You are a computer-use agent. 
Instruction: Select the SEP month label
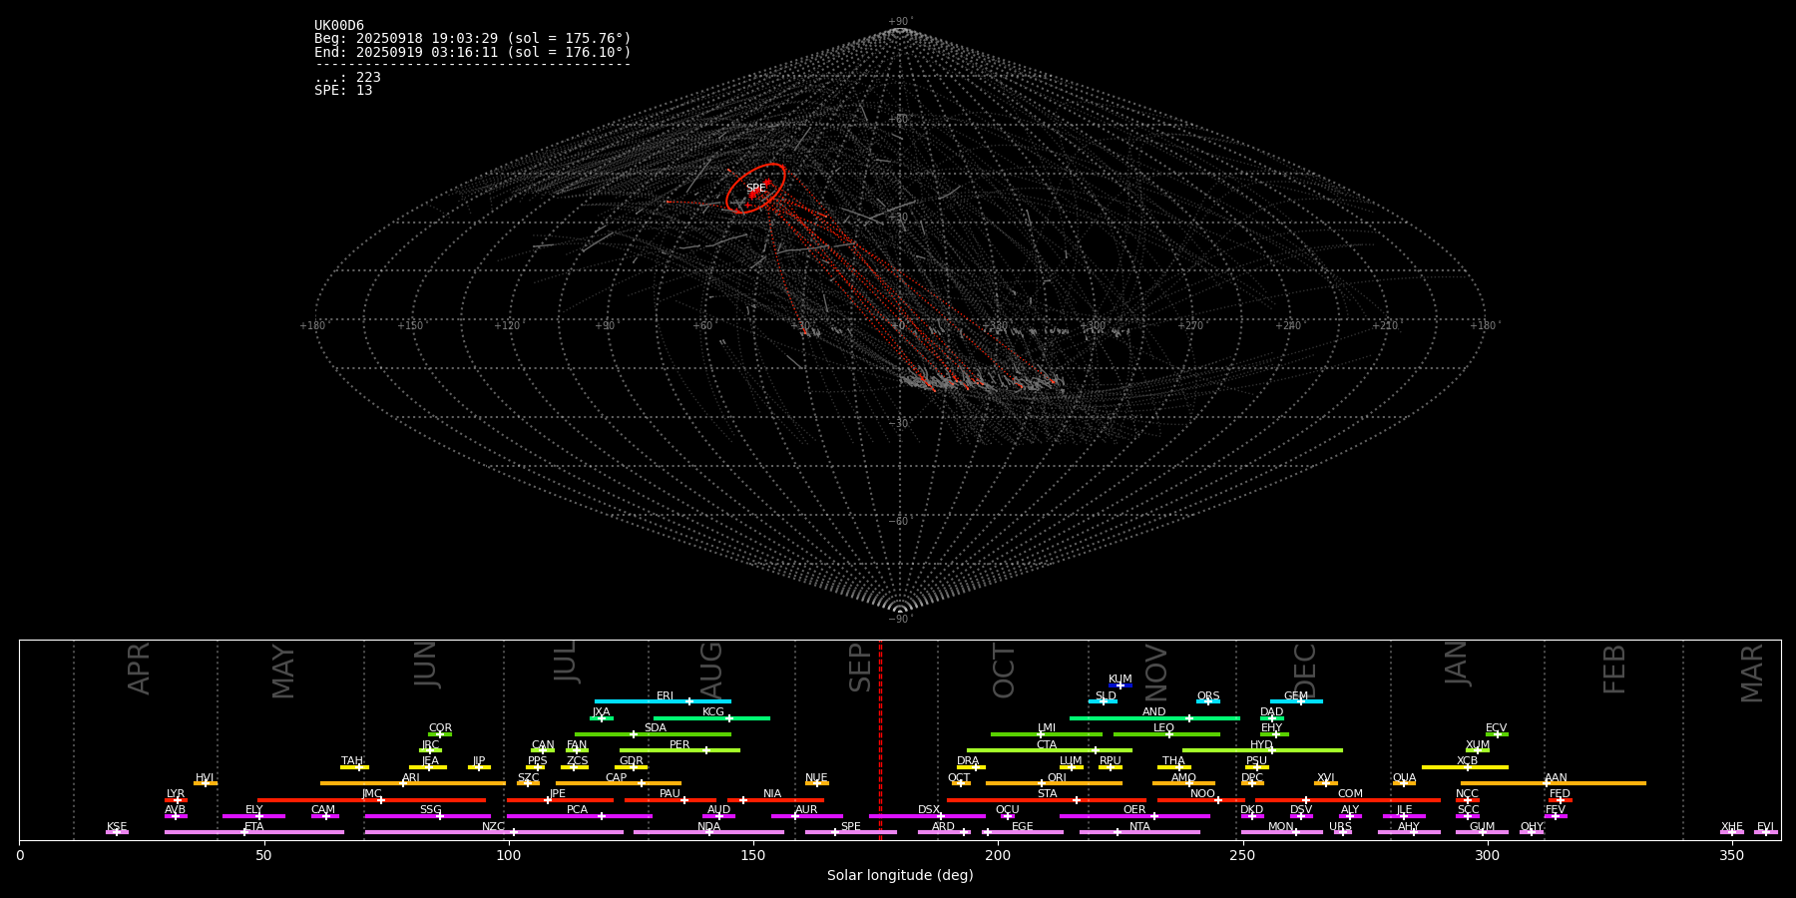860,668
